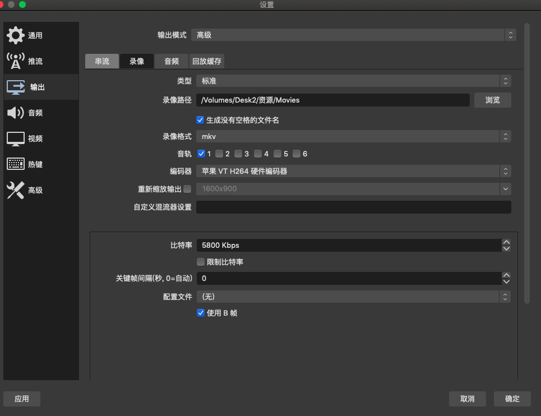The width and height of the screenshot is (541, 416).
Task: Click the 浏览 button for recording path
Action: 492,100
